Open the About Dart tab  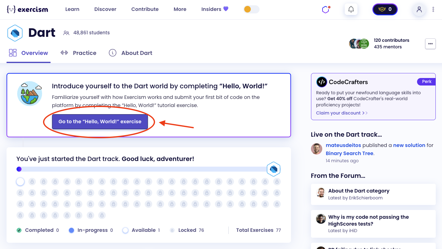pyautogui.click(x=131, y=53)
